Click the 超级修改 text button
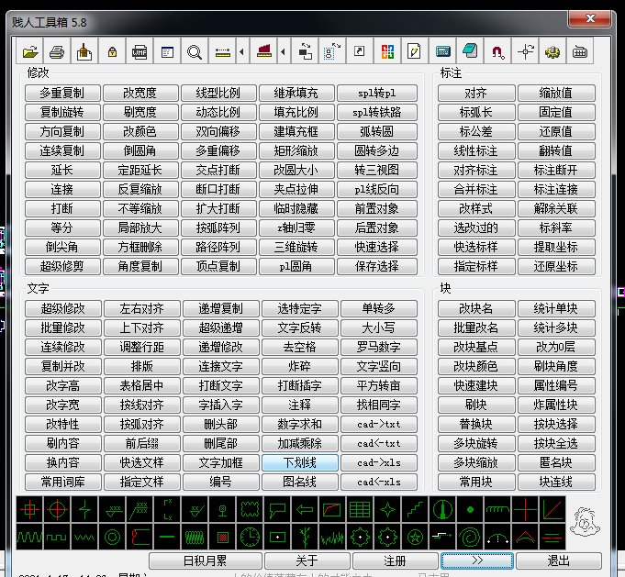This screenshot has width=625, height=577. 63,308
